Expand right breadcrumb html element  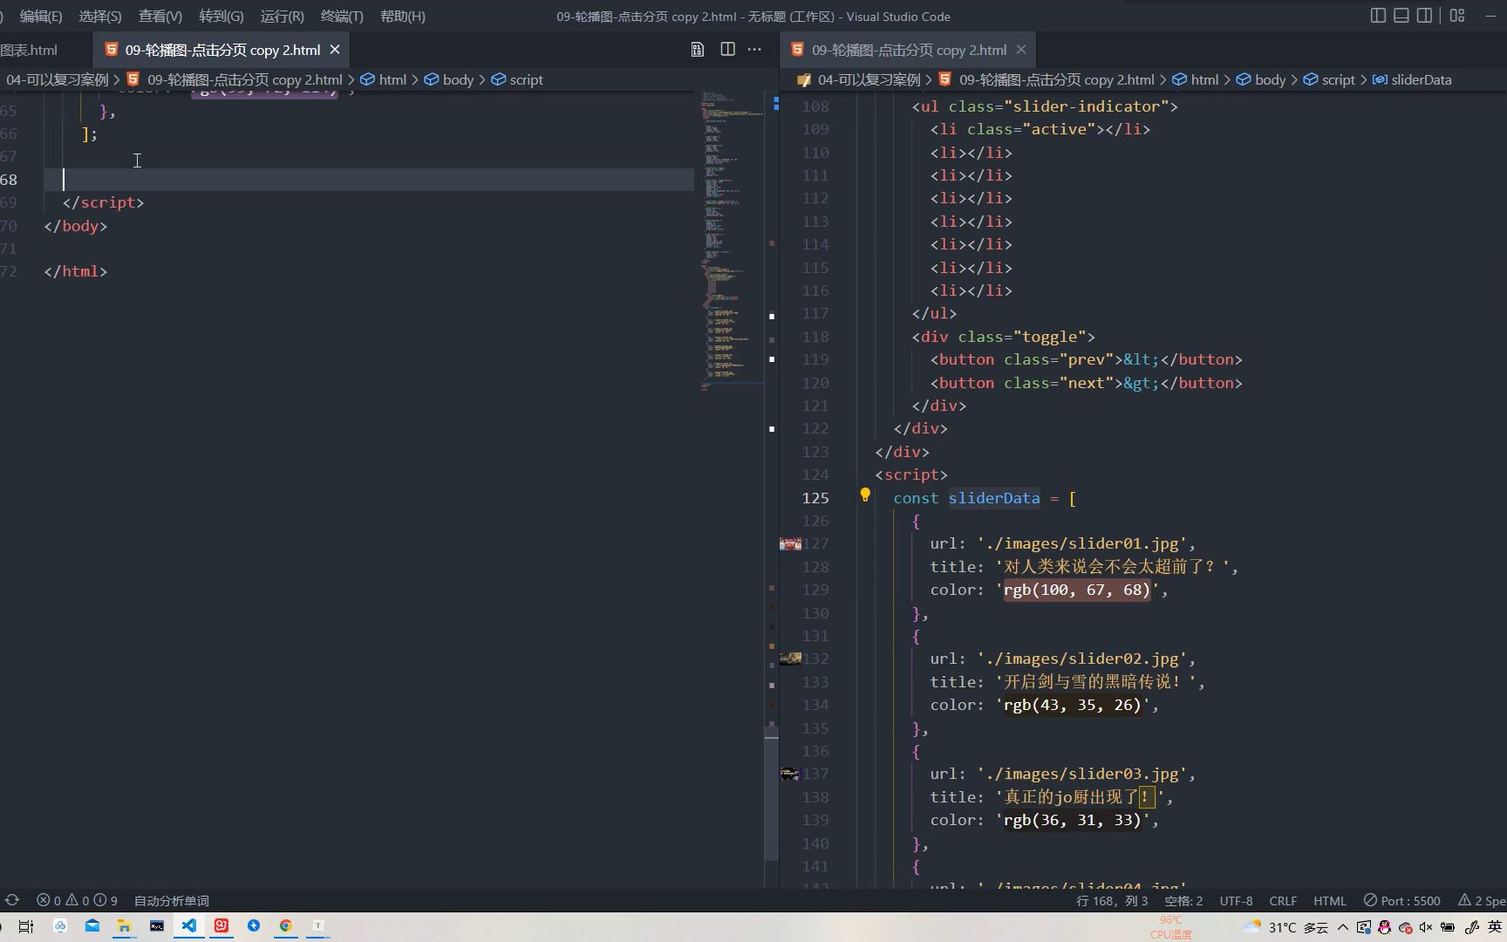pyautogui.click(x=1196, y=79)
